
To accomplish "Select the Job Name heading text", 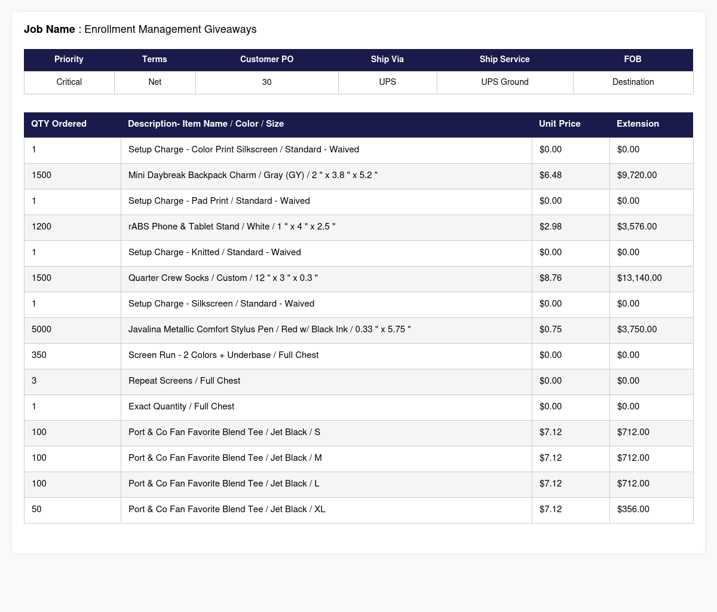I will pos(140,29).
